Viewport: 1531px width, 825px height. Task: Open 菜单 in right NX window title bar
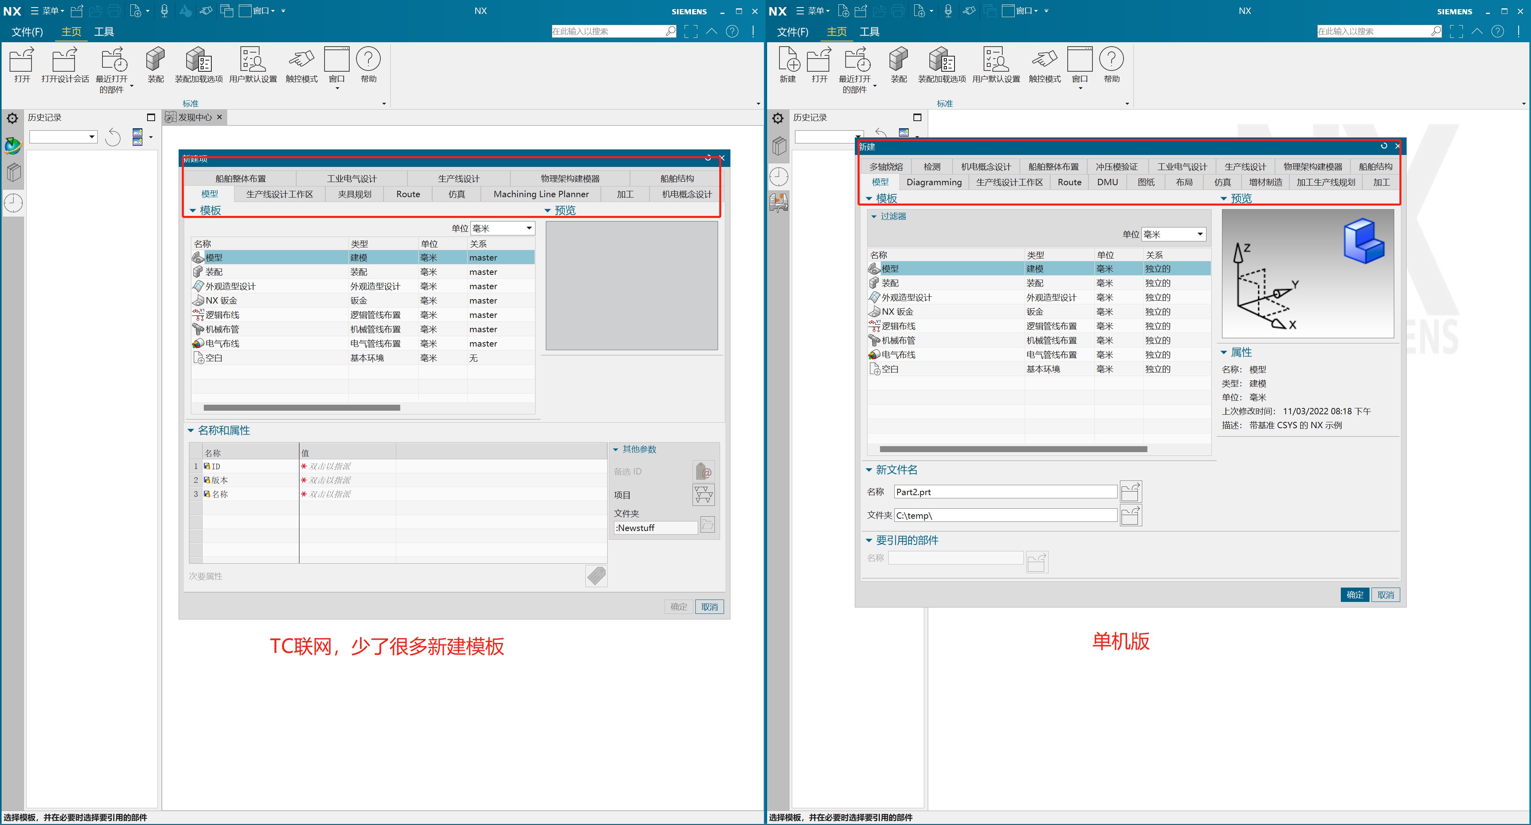(x=813, y=11)
